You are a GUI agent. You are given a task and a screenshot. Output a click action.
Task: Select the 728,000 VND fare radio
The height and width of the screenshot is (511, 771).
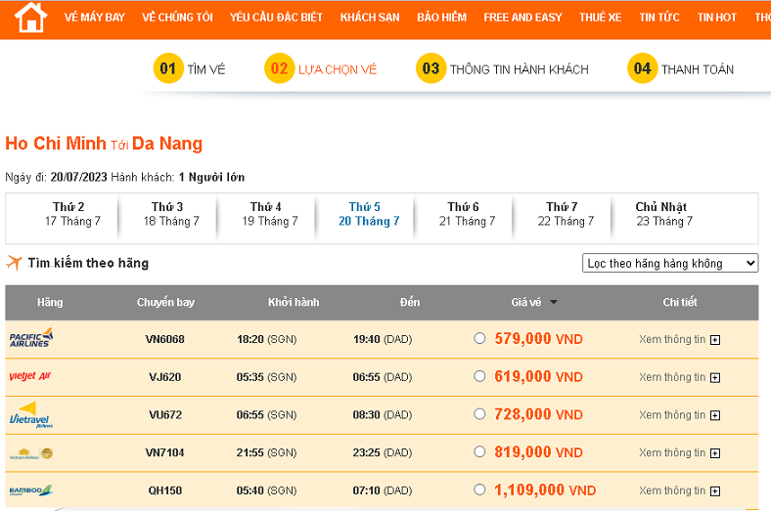pyautogui.click(x=479, y=414)
